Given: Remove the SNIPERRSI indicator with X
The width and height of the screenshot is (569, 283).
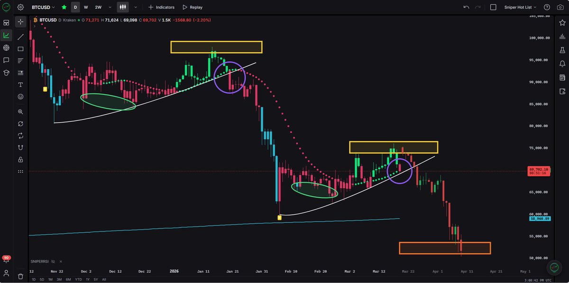Looking at the screenshot, I should [60, 261].
